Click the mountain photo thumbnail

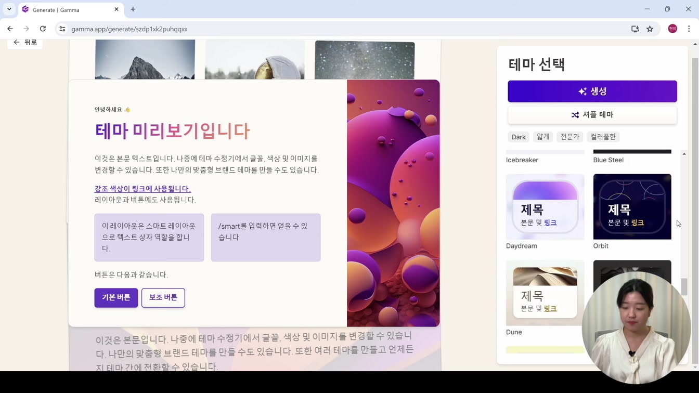point(145,60)
